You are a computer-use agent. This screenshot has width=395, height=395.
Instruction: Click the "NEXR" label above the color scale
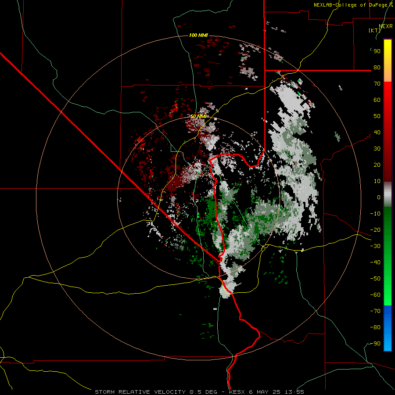(386, 26)
